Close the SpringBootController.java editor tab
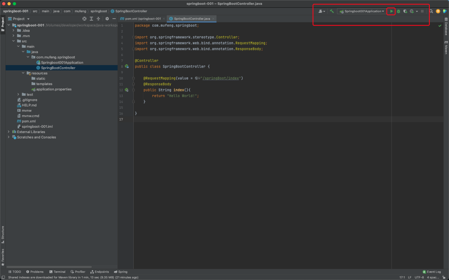 click(x=213, y=19)
